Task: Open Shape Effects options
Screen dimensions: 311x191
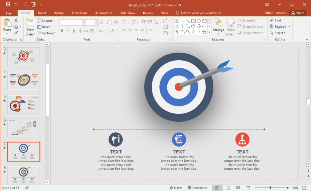Action: point(251,33)
